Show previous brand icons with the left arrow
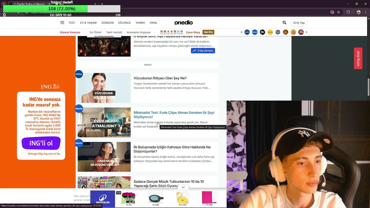This screenshot has height=208, width=370. 241,32
